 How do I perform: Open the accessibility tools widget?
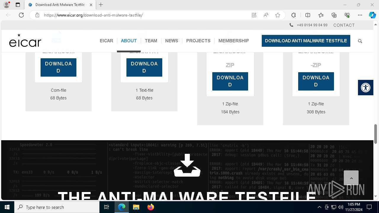coord(366,88)
